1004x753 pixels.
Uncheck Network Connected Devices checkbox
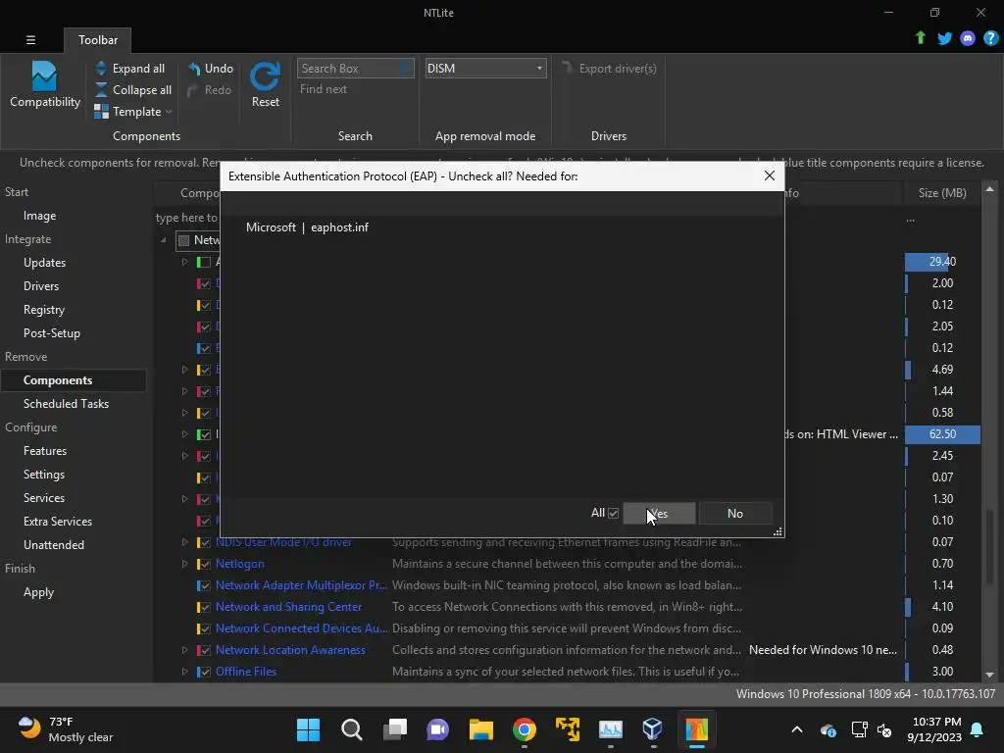[x=204, y=628]
